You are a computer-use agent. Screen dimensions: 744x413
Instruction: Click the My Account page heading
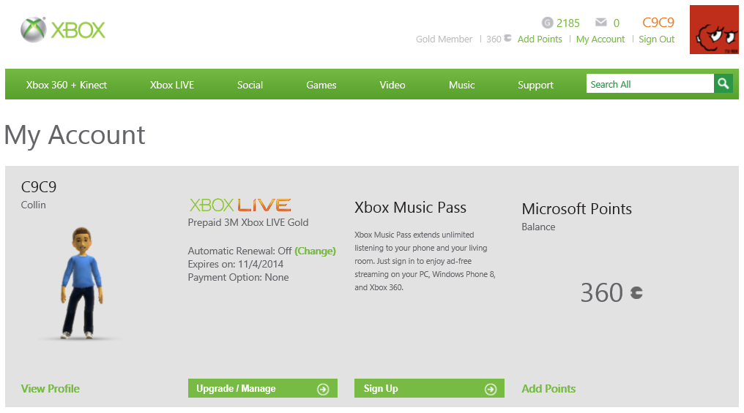pos(75,135)
